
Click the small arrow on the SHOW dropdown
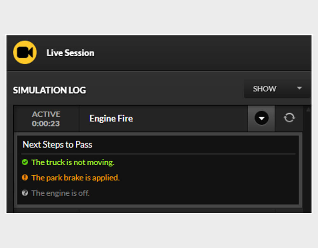pyautogui.click(x=299, y=88)
